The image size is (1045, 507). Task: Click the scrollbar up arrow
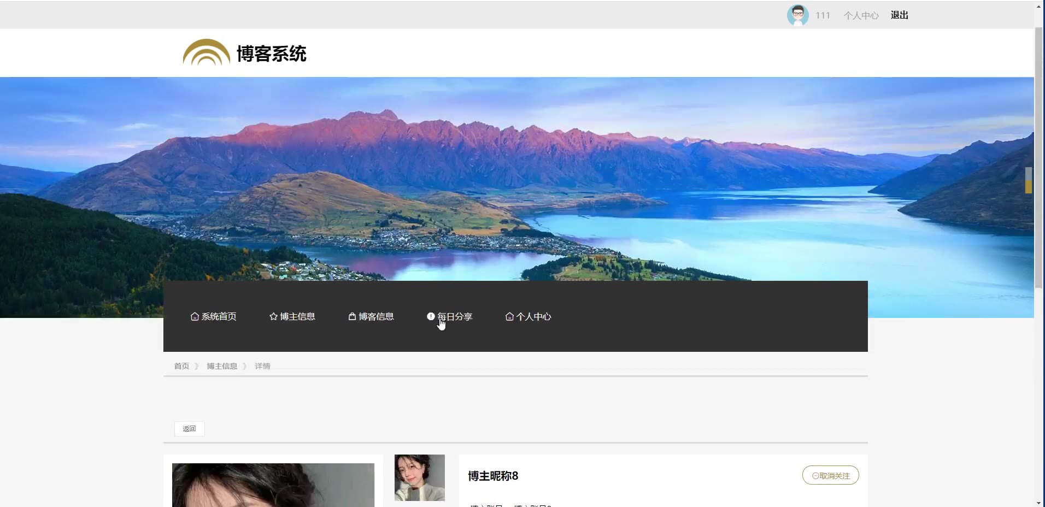coord(1039,6)
